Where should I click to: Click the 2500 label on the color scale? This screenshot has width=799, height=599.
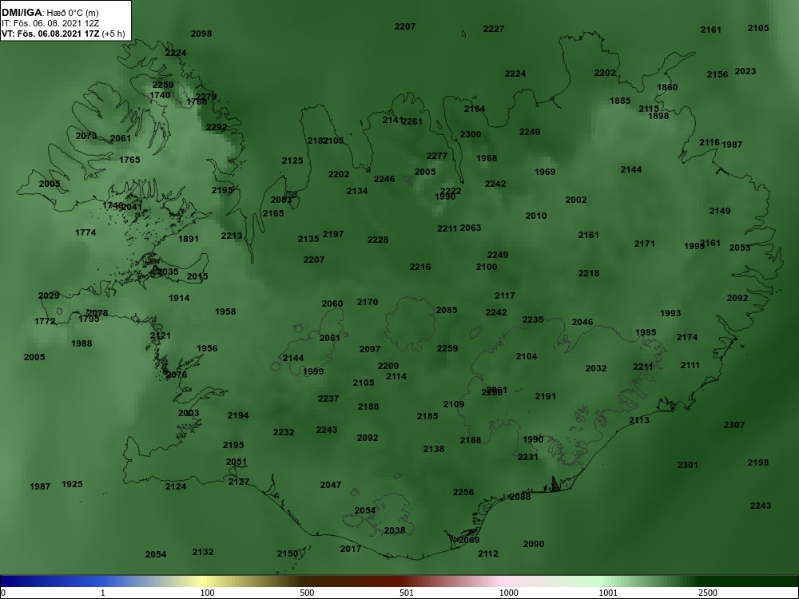(x=707, y=593)
